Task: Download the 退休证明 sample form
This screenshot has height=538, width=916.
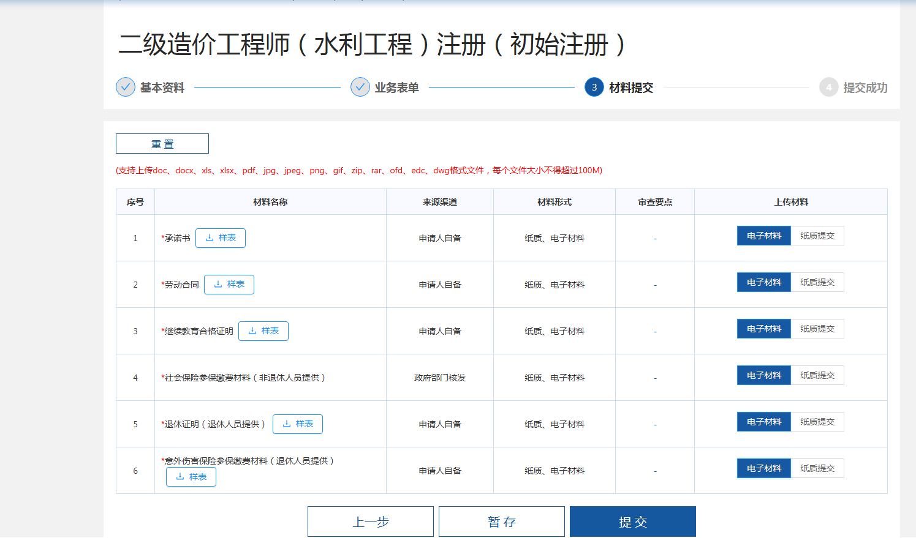Action: [x=298, y=424]
